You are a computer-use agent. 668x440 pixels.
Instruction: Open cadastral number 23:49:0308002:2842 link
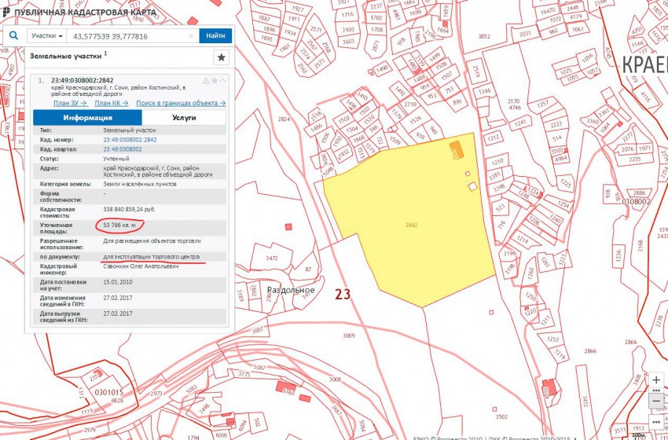pos(130,139)
